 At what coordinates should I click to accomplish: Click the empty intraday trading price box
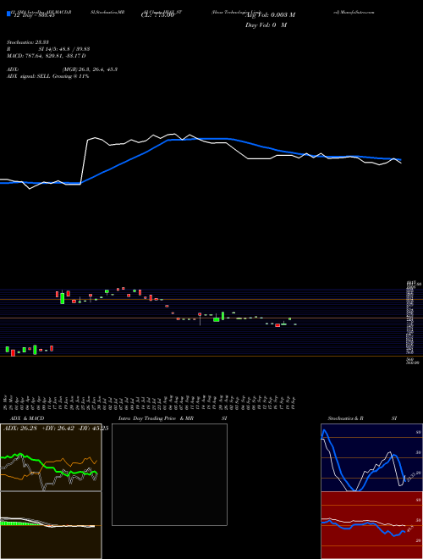point(169,474)
